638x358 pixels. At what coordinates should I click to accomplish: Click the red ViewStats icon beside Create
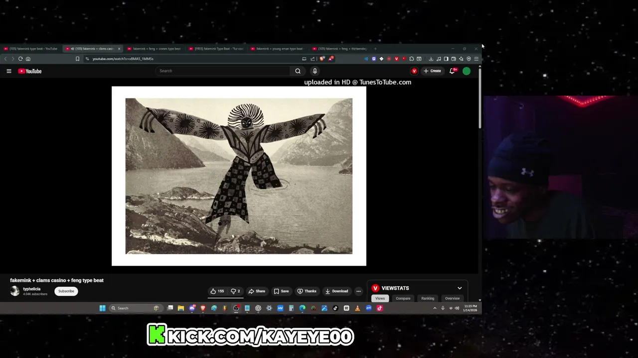(x=414, y=71)
